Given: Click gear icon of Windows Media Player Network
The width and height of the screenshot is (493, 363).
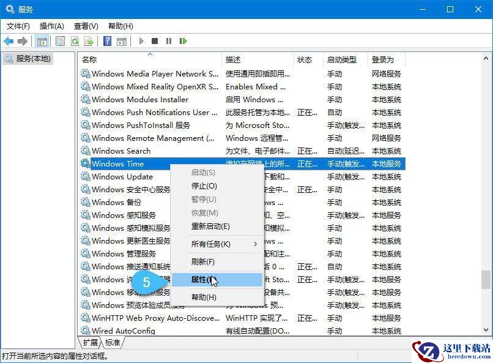Looking at the screenshot, I should (x=85, y=73).
